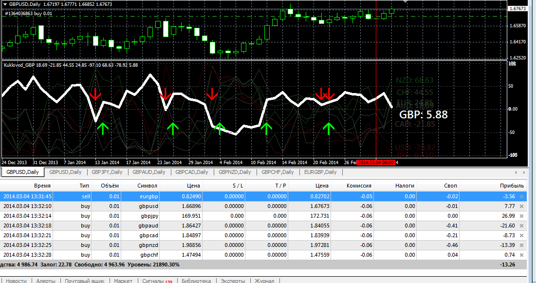Select the eurgbp symbol cell
This screenshot has width=536, height=283.
coord(149,196)
